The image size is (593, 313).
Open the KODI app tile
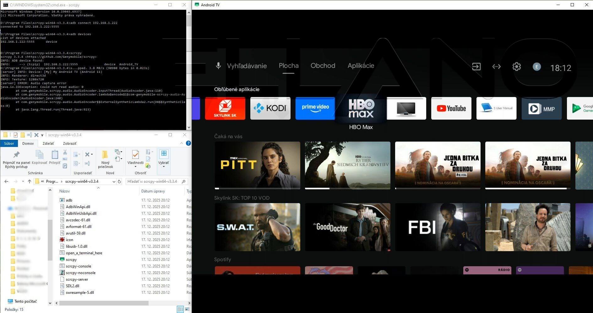click(270, 108)
